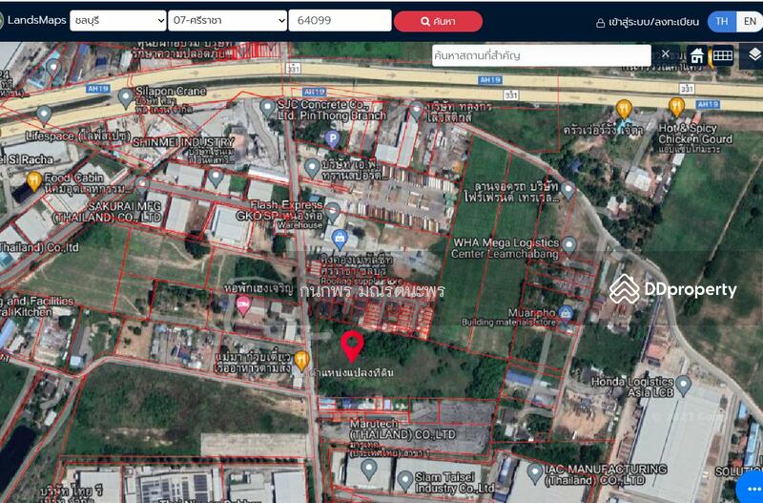Click the LandsMaps logo
This screenshot has width=763, height=503.
31,20
